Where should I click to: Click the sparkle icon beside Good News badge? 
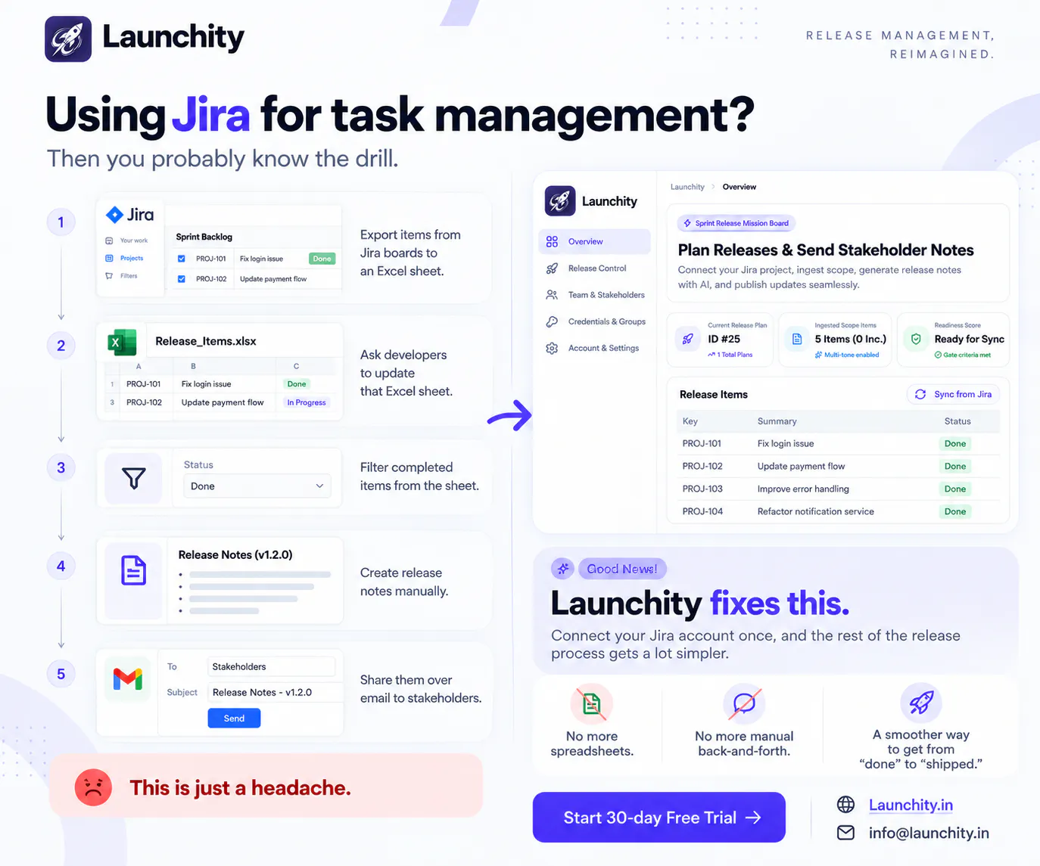coord(562,569)
